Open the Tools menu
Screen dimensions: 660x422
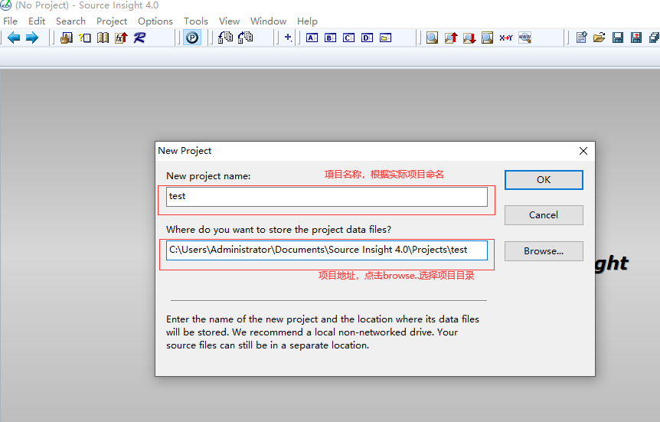196,21
